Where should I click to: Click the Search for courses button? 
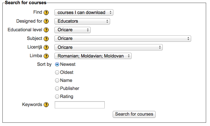pos(134,114)
